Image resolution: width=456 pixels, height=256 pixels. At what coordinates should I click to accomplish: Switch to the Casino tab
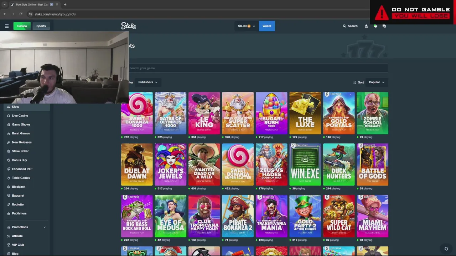pyautogui.click(x=22, y=26)
